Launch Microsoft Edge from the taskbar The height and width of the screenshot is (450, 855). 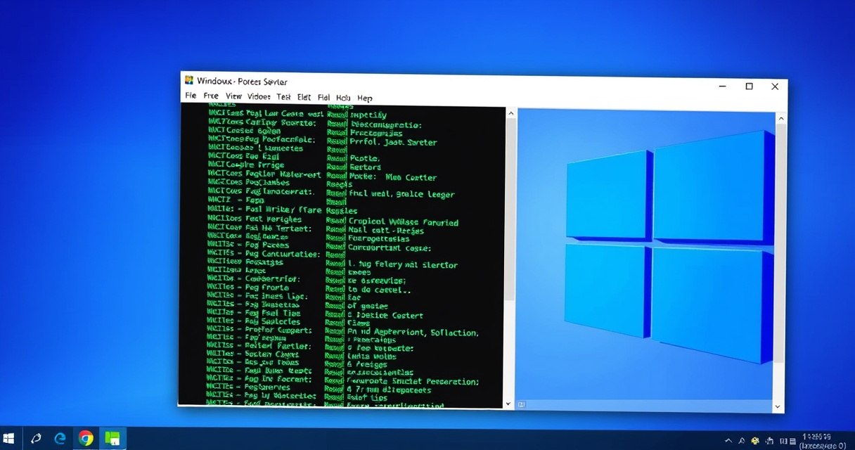60,439
